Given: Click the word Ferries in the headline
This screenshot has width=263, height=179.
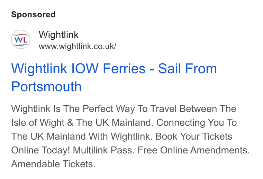Looking at the screenshot, I should click(x=124, y=68).
